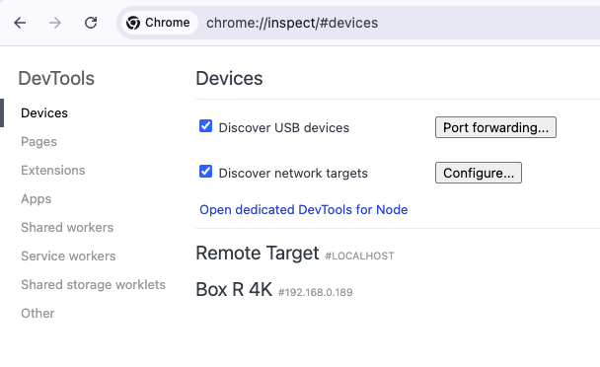600x367 pixels.
Task: Click the DevTools sidebar title
Action: (56, 79)
